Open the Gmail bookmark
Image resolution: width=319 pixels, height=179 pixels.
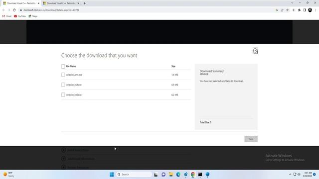6,16
